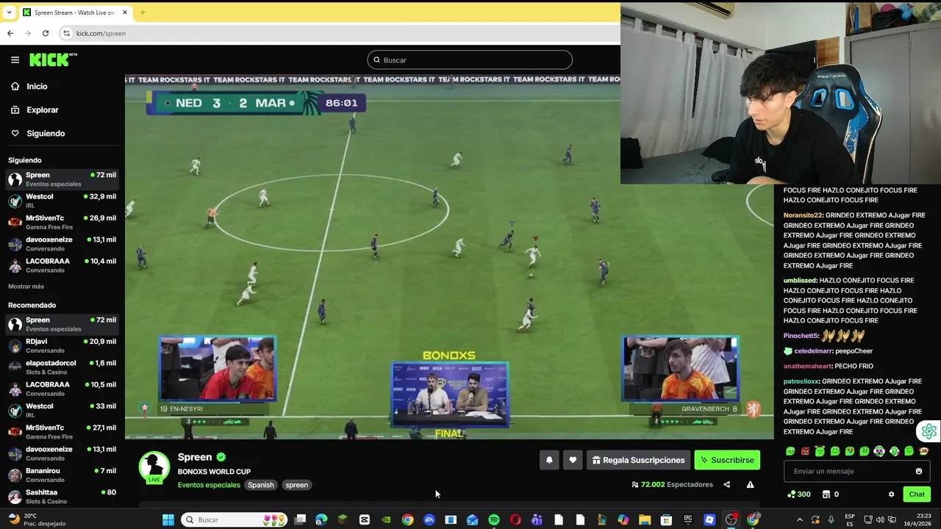Open LACOBRAAA channel under Siguiendo

click(62, 264)
